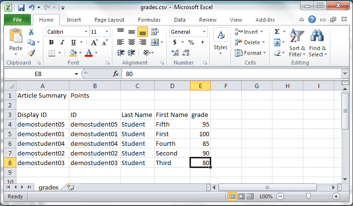Image resolution: width=353 pixels, height=206 pixels.
Task: Switch to the Formulas tab
Action: [x=149, y=20]
